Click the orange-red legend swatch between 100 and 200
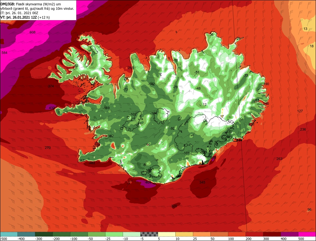The image size is (316, 241). 237,234
